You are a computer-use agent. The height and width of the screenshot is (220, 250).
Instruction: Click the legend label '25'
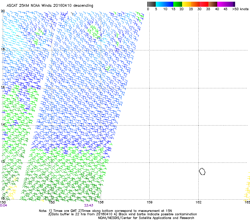[191, 9]
